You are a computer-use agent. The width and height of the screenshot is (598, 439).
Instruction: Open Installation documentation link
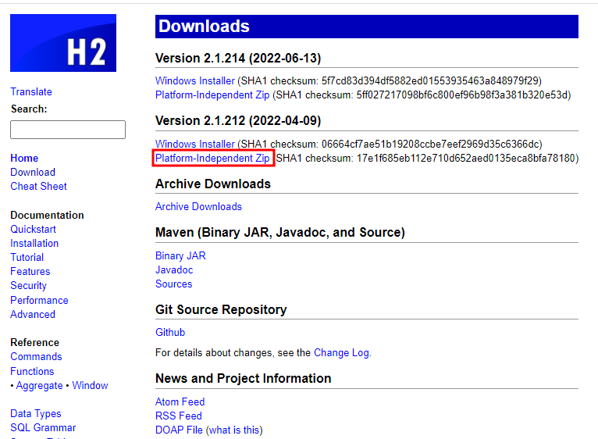tap(34, 243)
